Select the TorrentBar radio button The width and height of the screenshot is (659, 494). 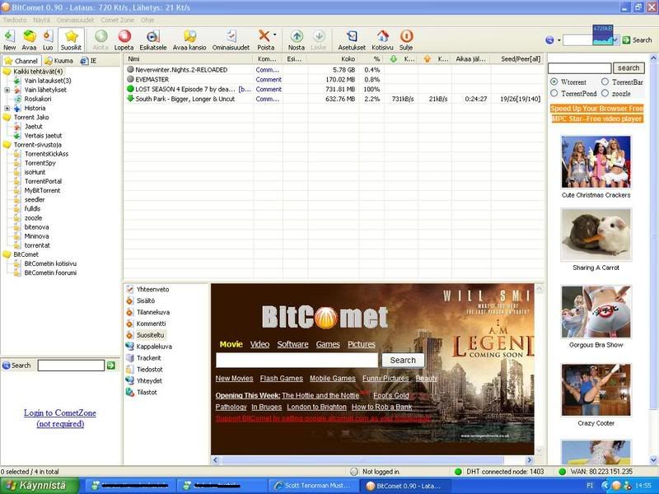pyautogui.click(x=605, y=82)
